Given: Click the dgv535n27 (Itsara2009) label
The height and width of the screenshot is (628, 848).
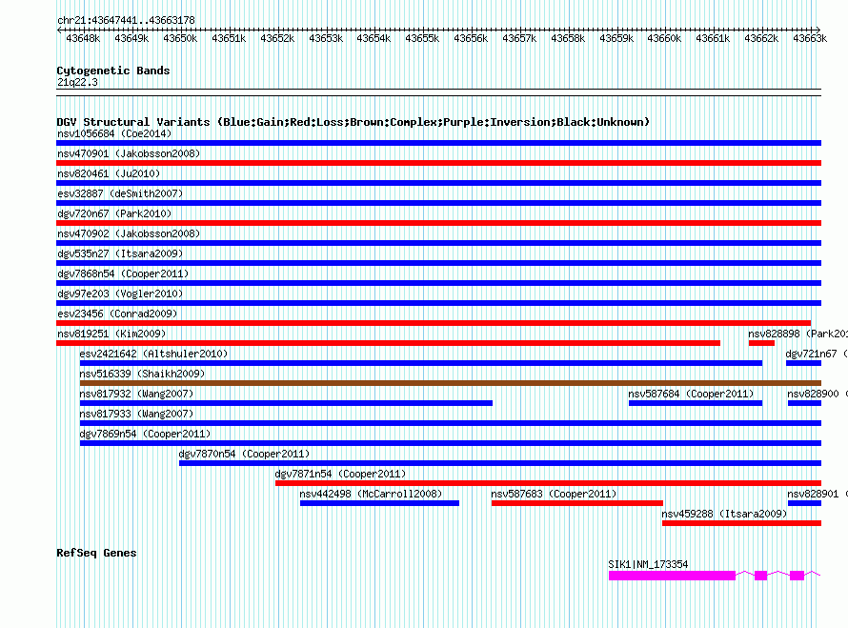Looking at the screenshot, I should [x=120, y=253].
